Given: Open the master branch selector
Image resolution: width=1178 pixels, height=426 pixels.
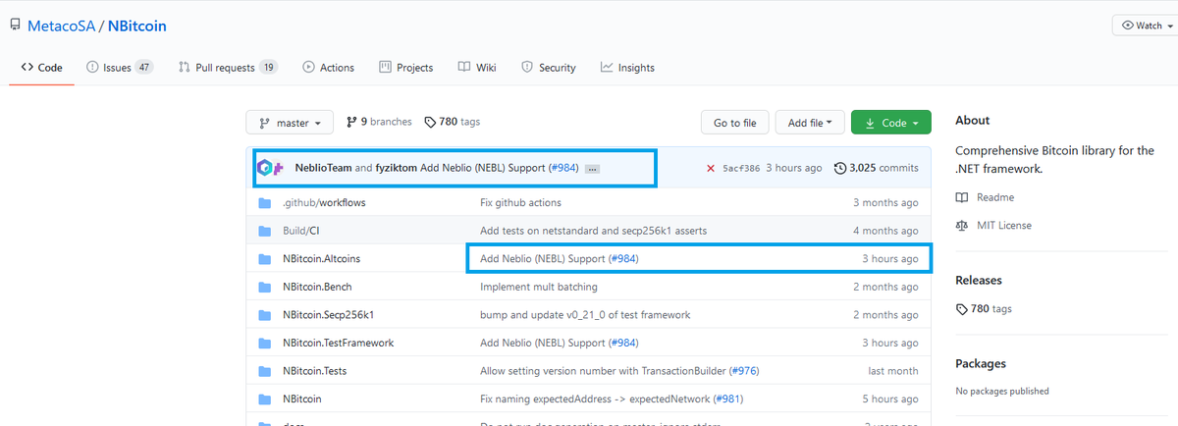Looking at the screenshot, I should coord(290,123).
